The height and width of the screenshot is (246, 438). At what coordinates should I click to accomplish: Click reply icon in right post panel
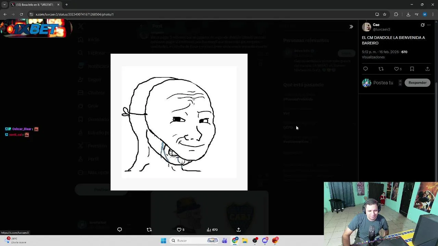(x=365, y=69)
